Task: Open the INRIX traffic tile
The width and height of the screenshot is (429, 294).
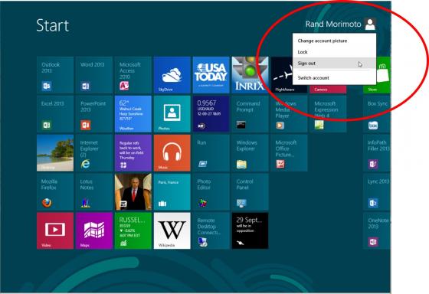Action: pyautogui.click(x=250, y=75)
